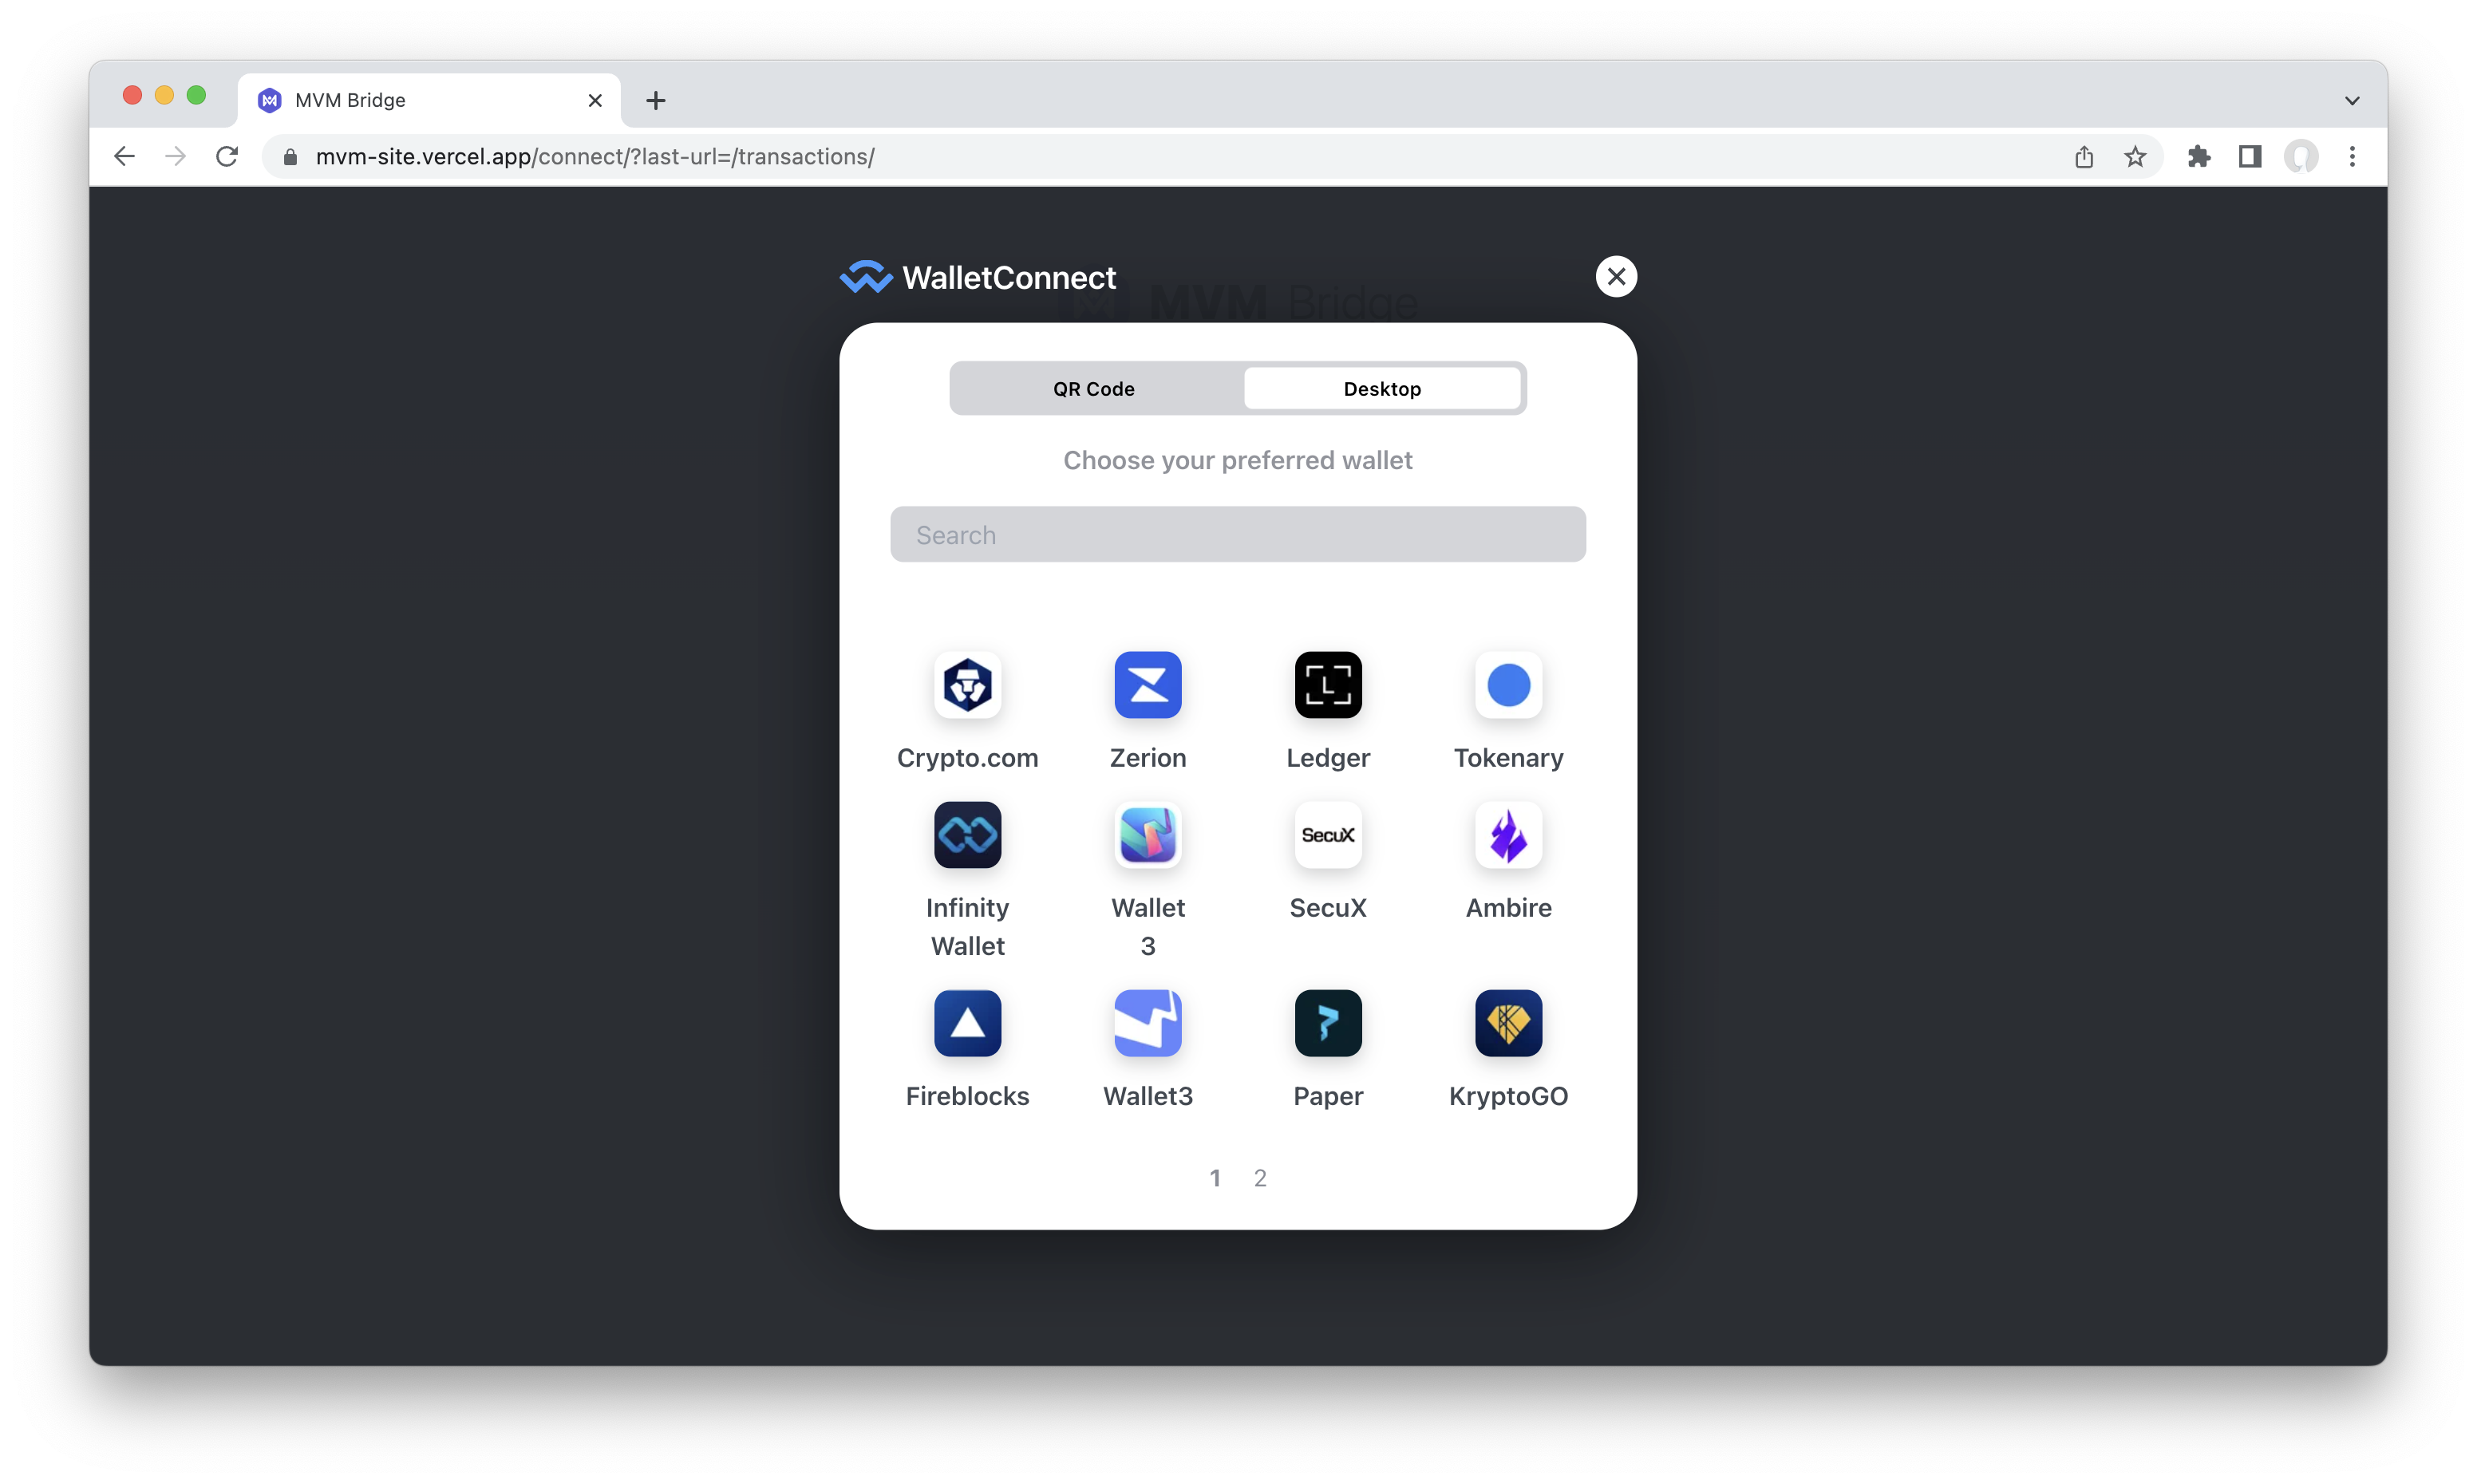This screenshot has width=2477, height=1484.
Task: Select the Infinity Wallet icon
Action: point(968,834)
